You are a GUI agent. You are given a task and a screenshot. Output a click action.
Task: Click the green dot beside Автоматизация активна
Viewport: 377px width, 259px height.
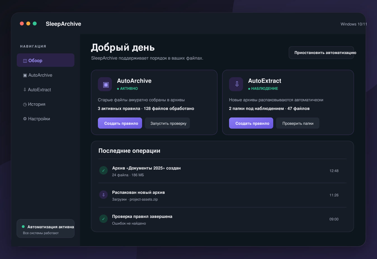[x=23, y=227]
